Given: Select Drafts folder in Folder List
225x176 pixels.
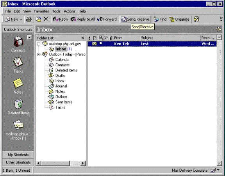Looking at the screenshot, I should coord(60,76).
